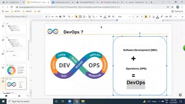Increase the font size

click(x=142, y=17)
